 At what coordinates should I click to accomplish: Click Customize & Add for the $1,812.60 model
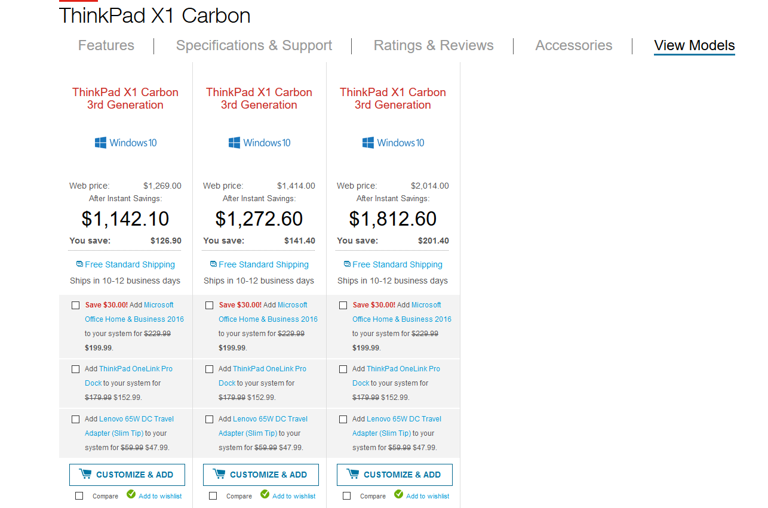tap(395, 475)
